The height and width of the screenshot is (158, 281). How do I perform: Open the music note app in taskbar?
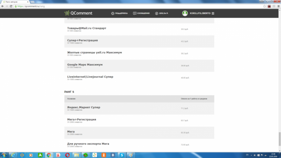pyautogui.click(x=95, y=155)
